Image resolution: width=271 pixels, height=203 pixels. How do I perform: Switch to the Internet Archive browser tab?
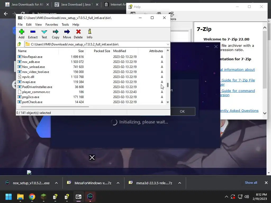coord(115,4)
